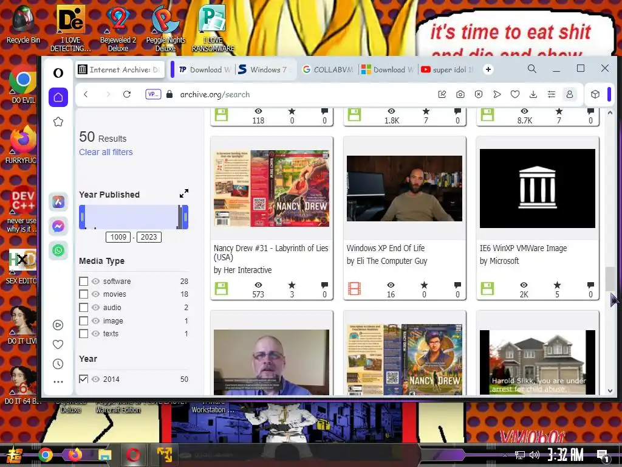Switch to Windows 7 tab
The width and height of the screenshot is (622, 467).
(266, 69)
